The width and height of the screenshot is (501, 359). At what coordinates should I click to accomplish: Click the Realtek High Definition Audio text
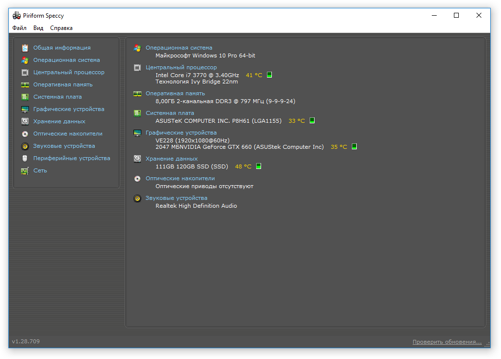point(196,206)
